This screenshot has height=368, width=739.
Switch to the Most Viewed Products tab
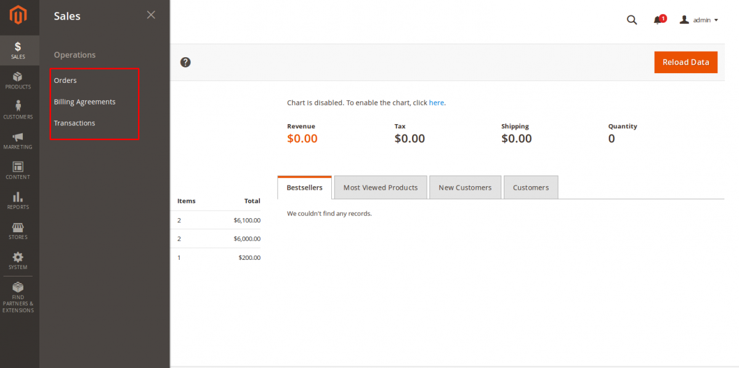pos(381,187)
